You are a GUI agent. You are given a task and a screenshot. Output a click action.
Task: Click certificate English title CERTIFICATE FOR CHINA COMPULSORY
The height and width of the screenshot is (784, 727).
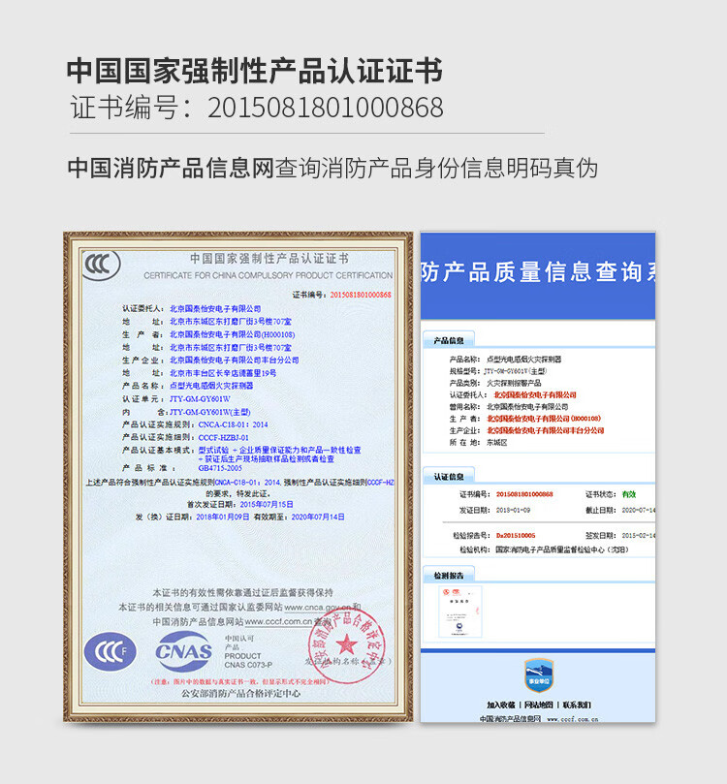click(x=269, y=275)
